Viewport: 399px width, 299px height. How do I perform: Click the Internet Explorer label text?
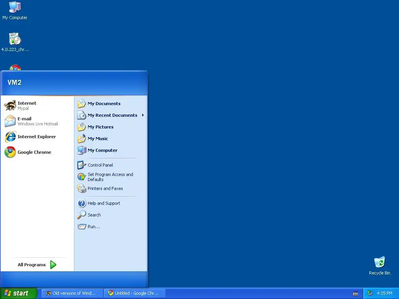pyautogui.click(x=37, y=137)
